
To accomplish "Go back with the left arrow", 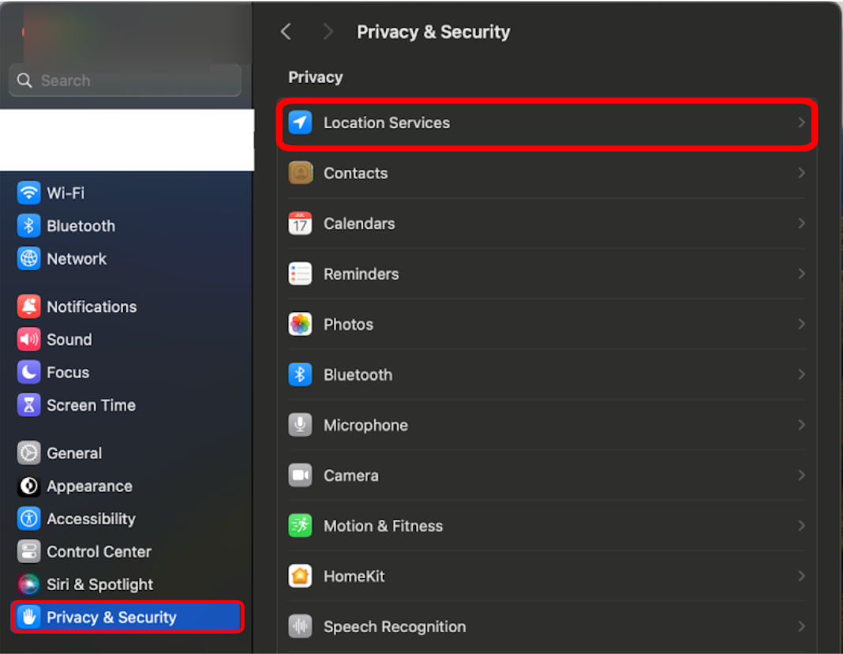I will pyautogui.click(x=286, y=32).
